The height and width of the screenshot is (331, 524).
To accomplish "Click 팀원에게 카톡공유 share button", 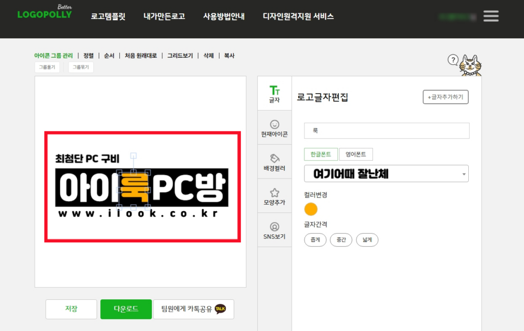I will (x=193, y=309).
